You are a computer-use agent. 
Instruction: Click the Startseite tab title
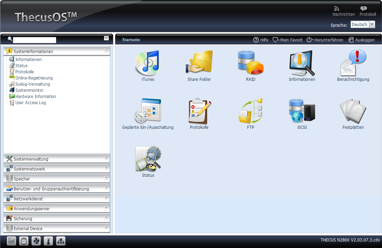click(131, 40)
